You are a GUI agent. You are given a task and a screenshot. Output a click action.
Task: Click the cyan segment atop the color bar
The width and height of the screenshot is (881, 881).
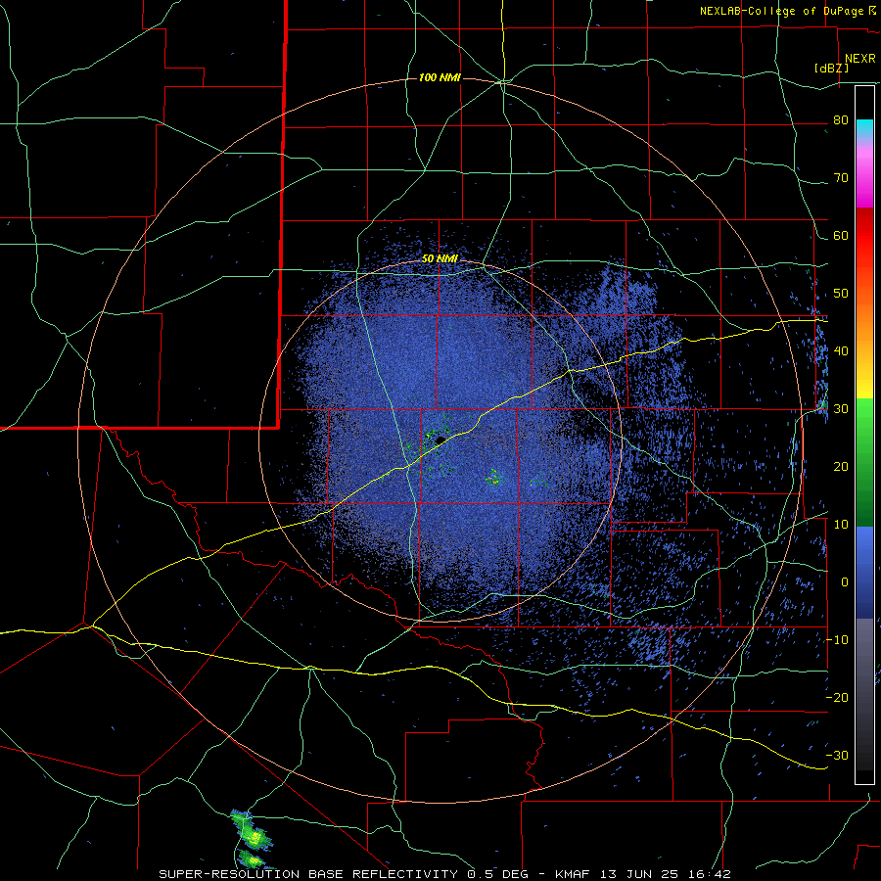864,126
